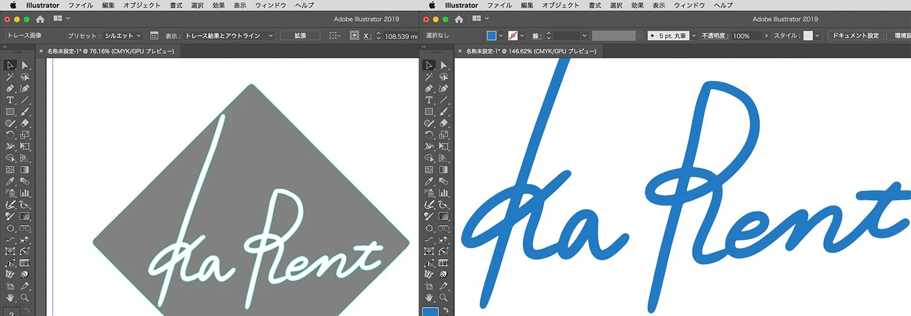Click the blue fill swatch at toolbar bottom
This screenshot has width=911, height=316.
coord(429,312)
